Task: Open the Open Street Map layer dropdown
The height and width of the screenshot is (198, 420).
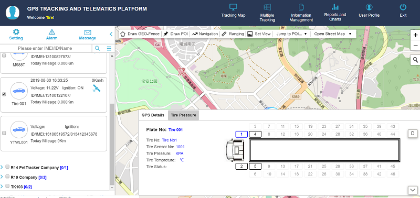Action: pos(333,34)
